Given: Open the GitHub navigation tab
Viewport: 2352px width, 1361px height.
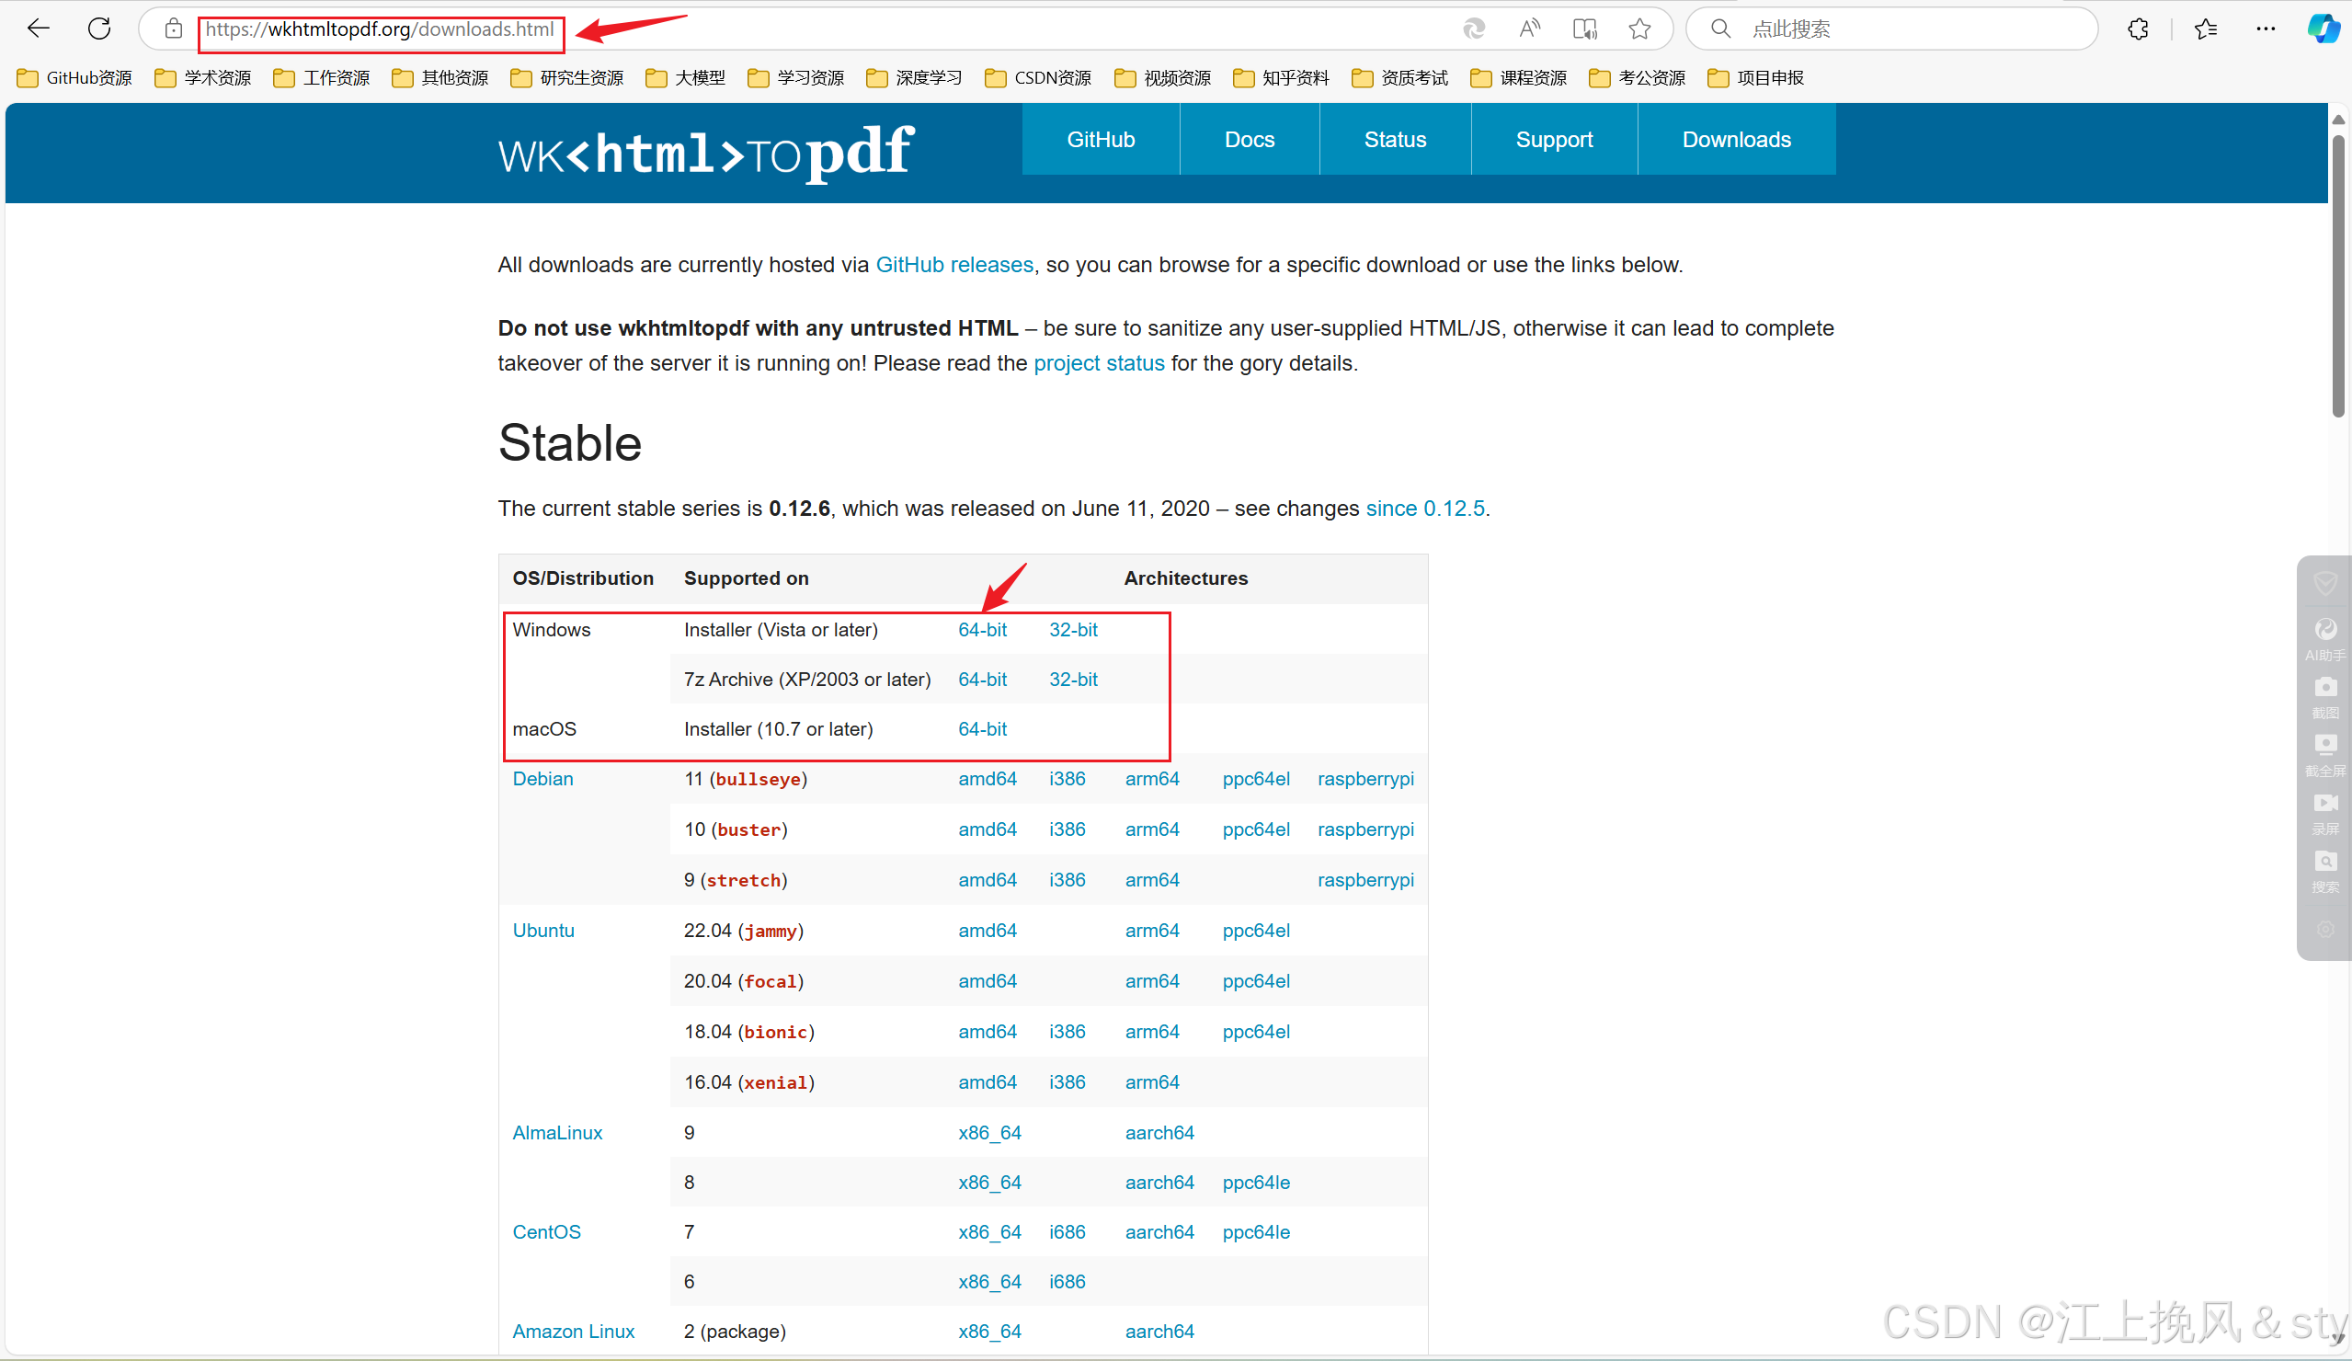Looking at the screenshot, I should pyautogui.click(x=1101, y=139).
